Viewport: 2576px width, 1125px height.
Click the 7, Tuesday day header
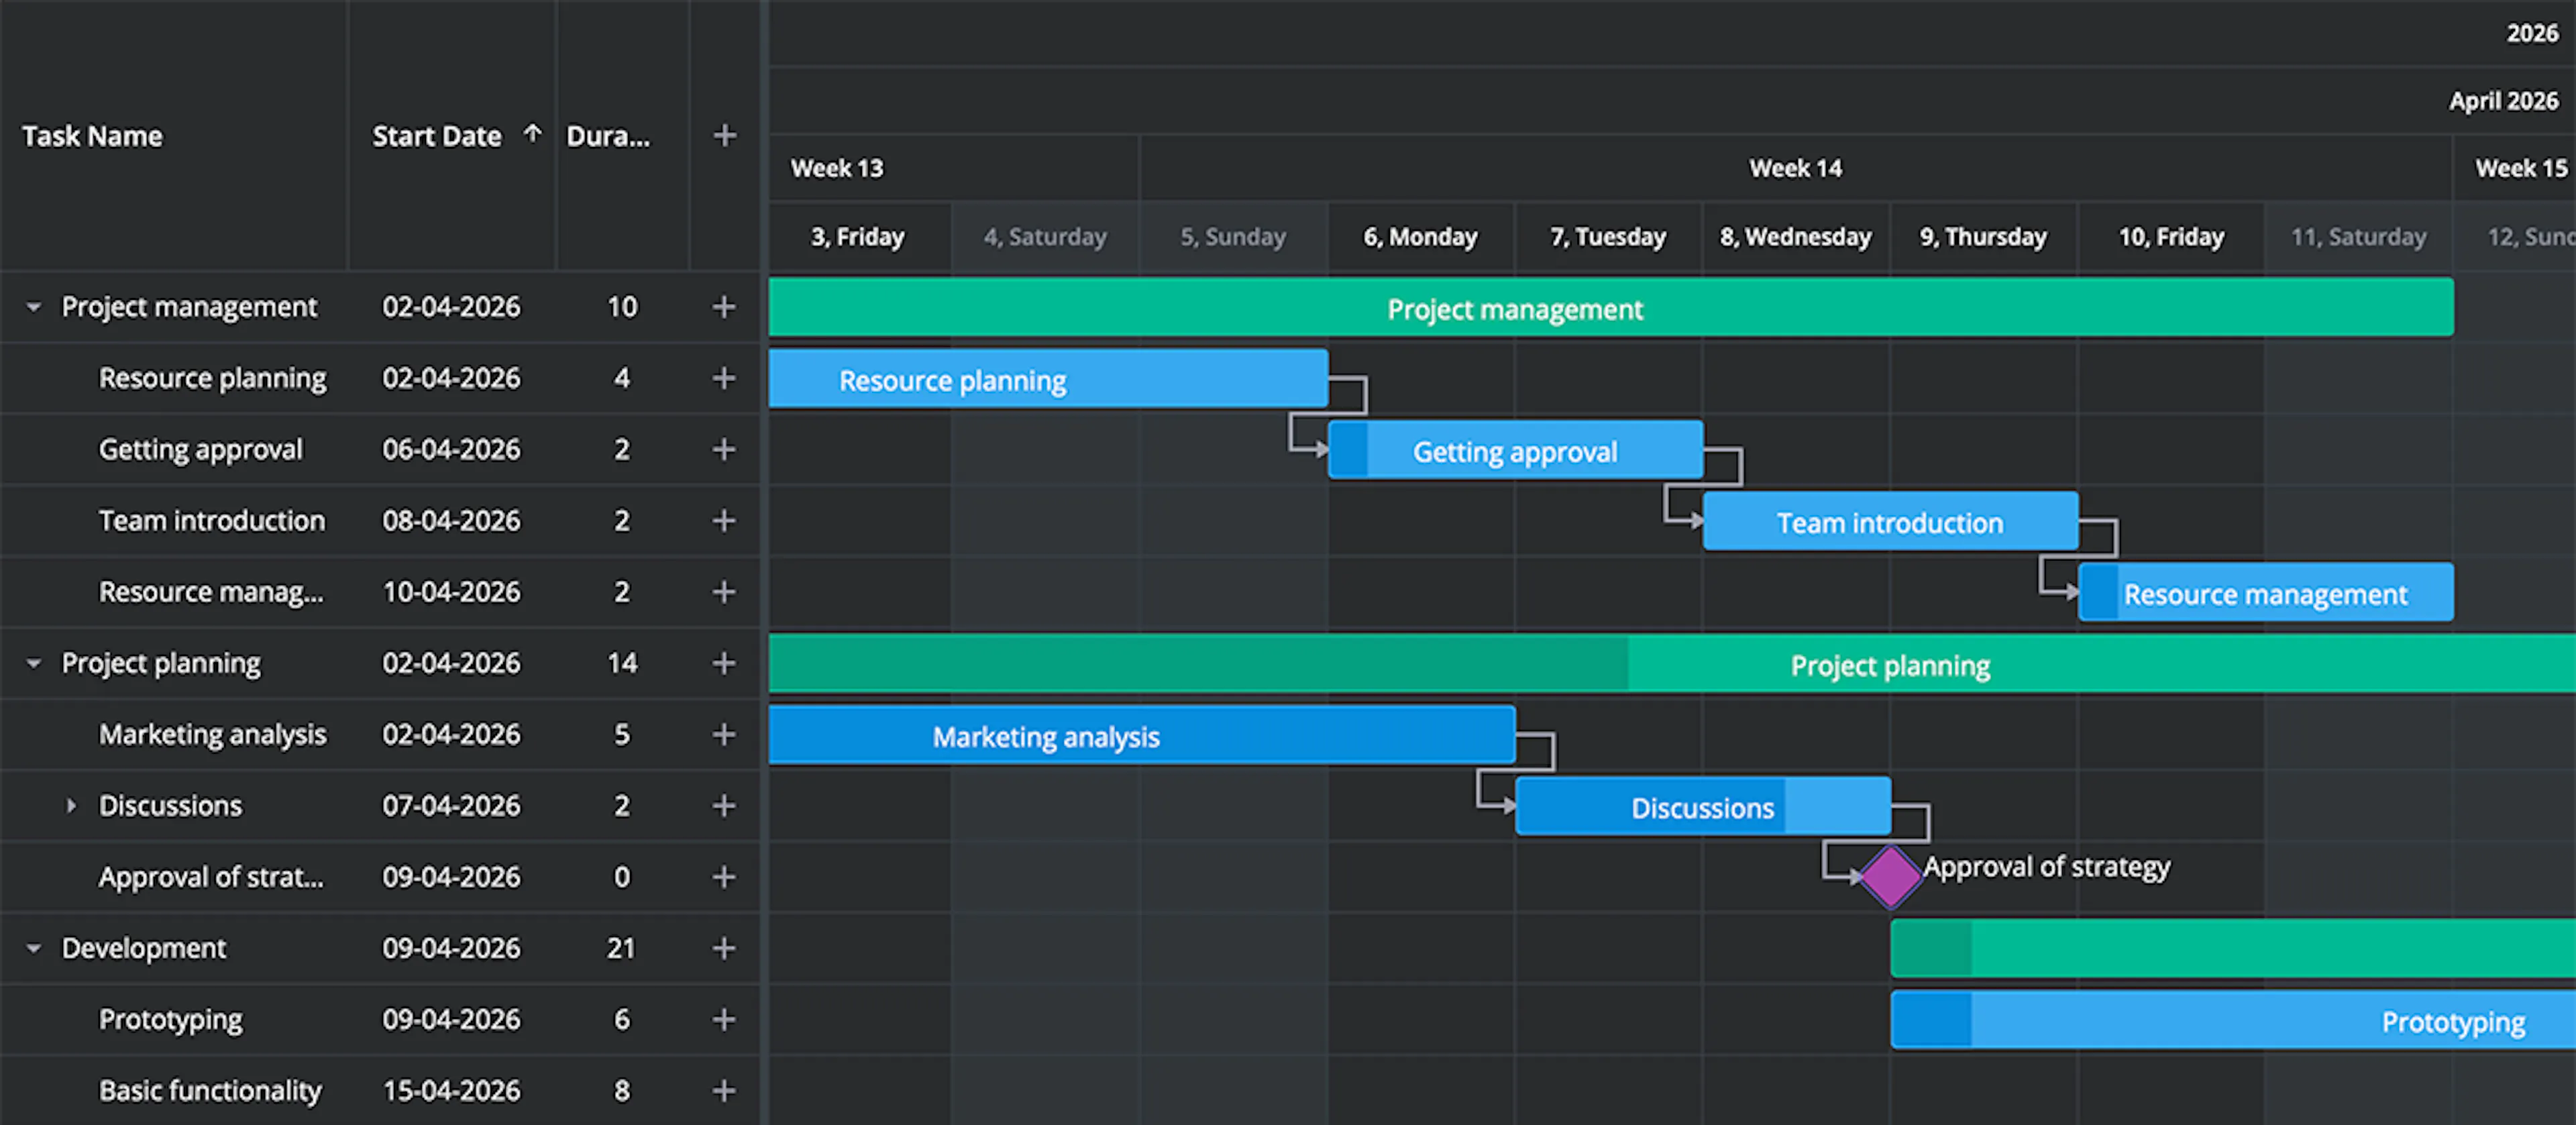point(1608,237)
